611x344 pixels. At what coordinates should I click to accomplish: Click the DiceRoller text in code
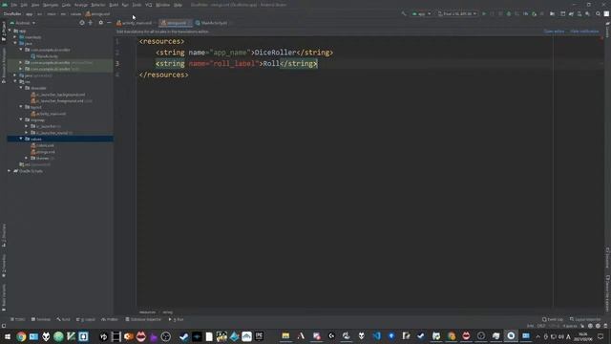pos(275,53)
